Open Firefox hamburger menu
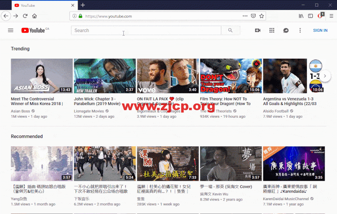Viewport: 337px width, 214px height. point(331,16)
